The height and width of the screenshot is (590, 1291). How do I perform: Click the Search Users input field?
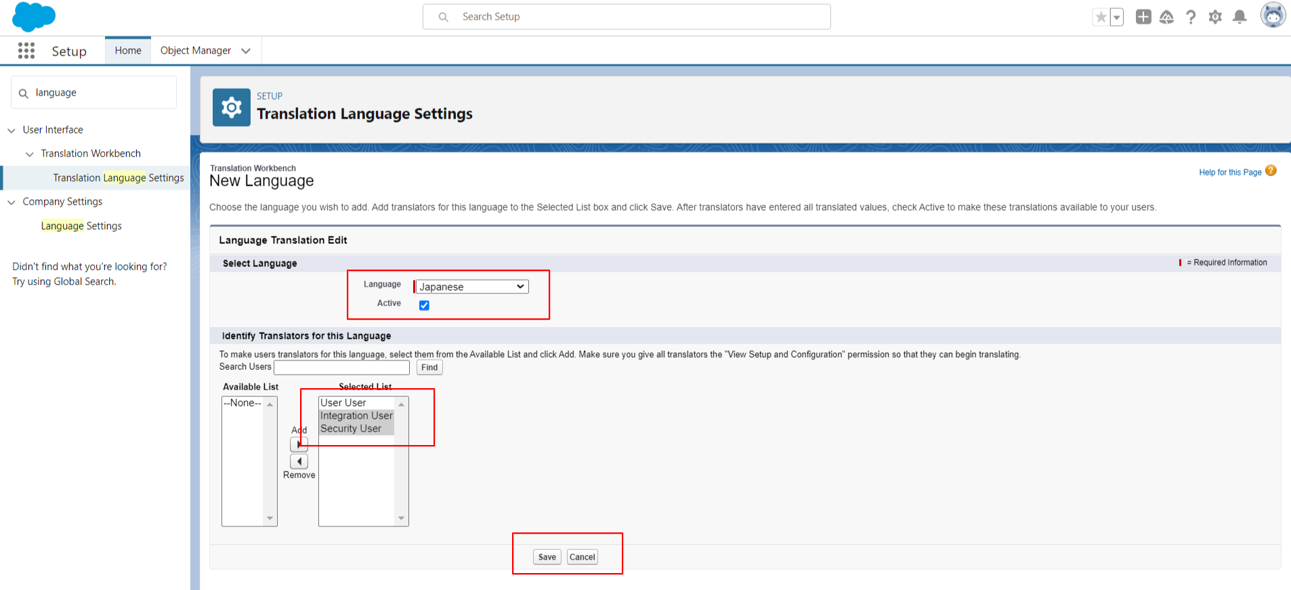[x=341, y=367]
